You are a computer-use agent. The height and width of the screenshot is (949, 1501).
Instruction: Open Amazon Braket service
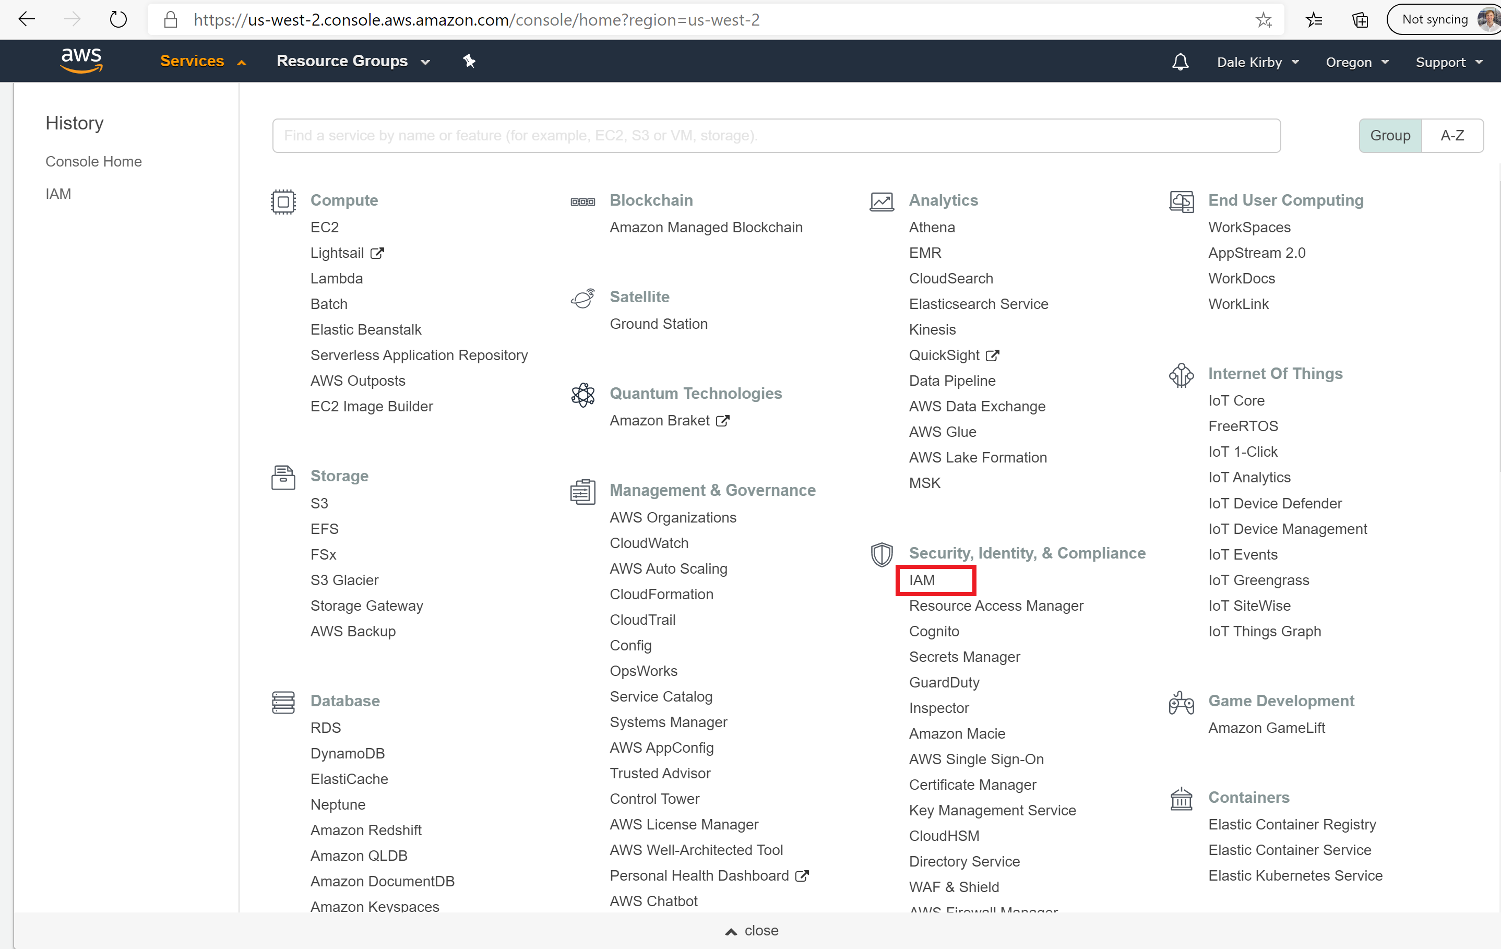point(660,420)
